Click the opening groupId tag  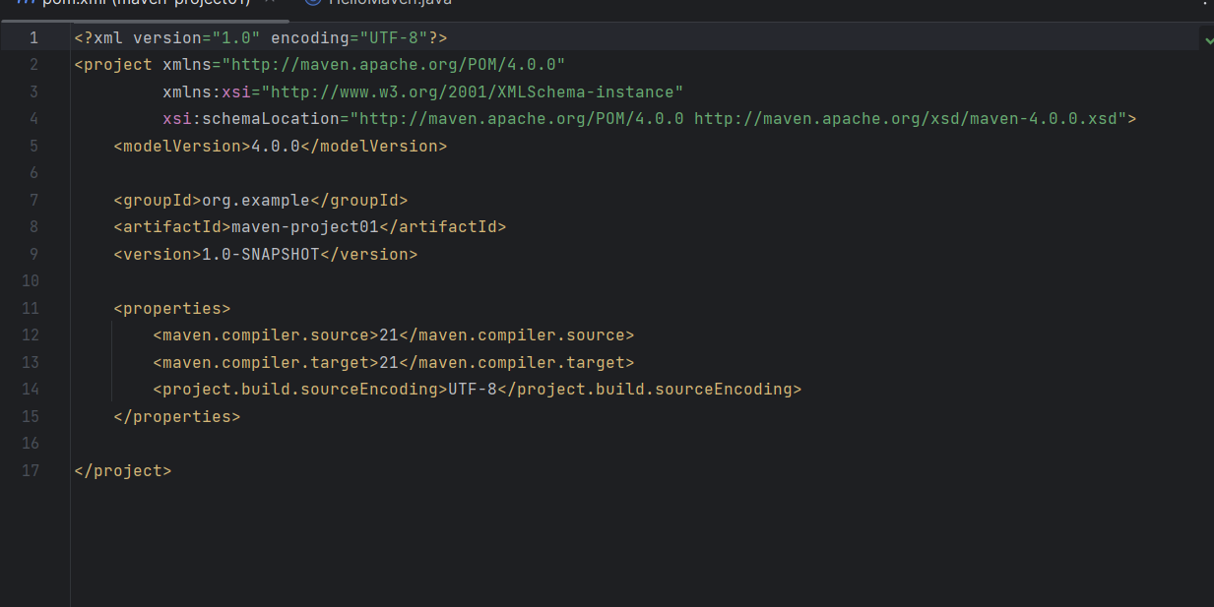158,200
